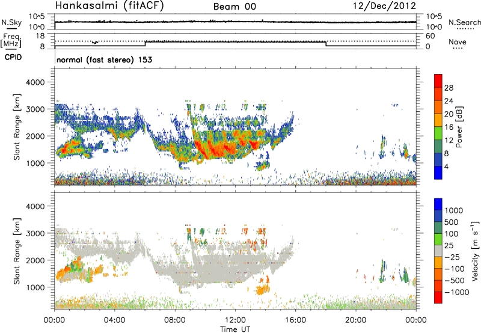Click the plot title "Hankasalmi (fitACF)"

[x=109, y=6]
